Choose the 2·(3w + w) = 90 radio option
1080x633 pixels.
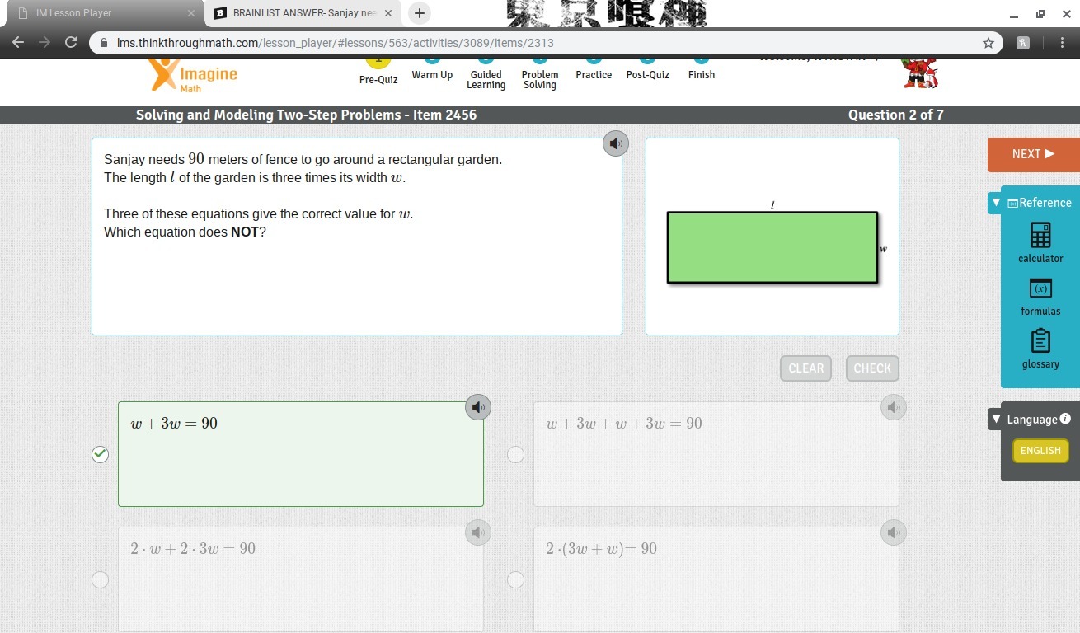(515, 579)
